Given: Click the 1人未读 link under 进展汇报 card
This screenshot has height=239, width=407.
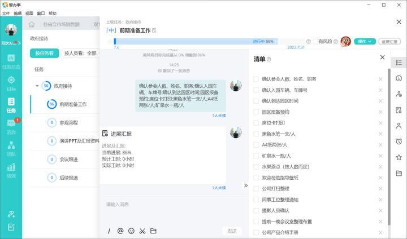Looking at the screenshot, I should [x=219, y=188].
